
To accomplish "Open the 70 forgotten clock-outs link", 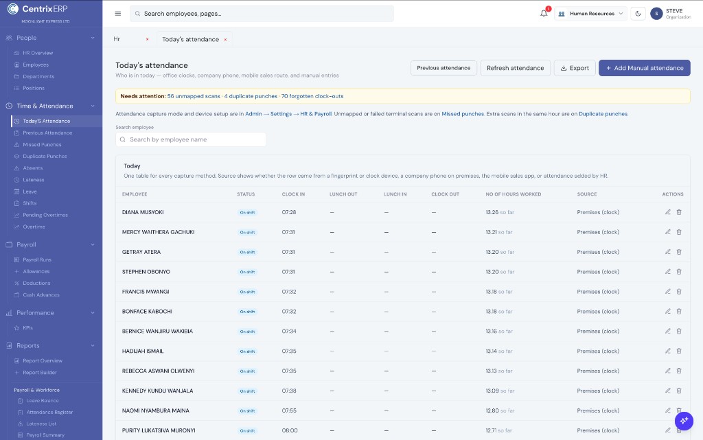I will pyautogui.click(x=312, y=96).
